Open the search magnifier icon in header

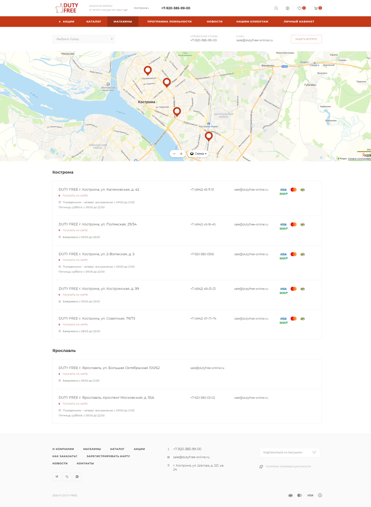click(x=276, y=8)
